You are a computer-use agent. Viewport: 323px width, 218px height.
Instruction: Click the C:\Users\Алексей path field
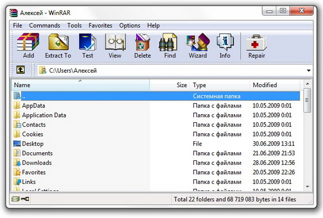tap(174, 70)
